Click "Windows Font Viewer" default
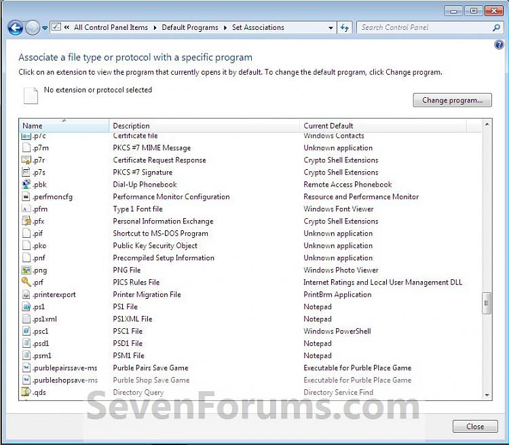 click(339, 209)
